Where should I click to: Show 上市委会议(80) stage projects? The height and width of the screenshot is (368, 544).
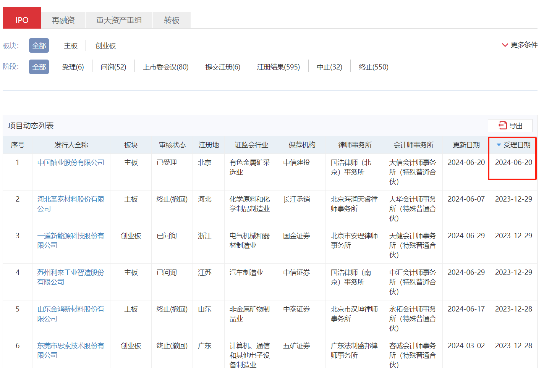pyautogui.click(x=166, y=67)
